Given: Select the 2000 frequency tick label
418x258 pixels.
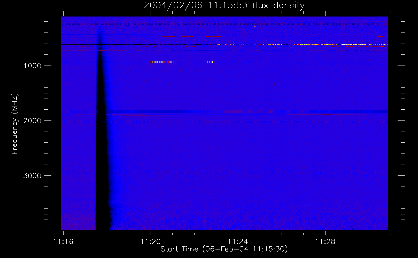Looking at the screenshot, I should tap(32, 121).
